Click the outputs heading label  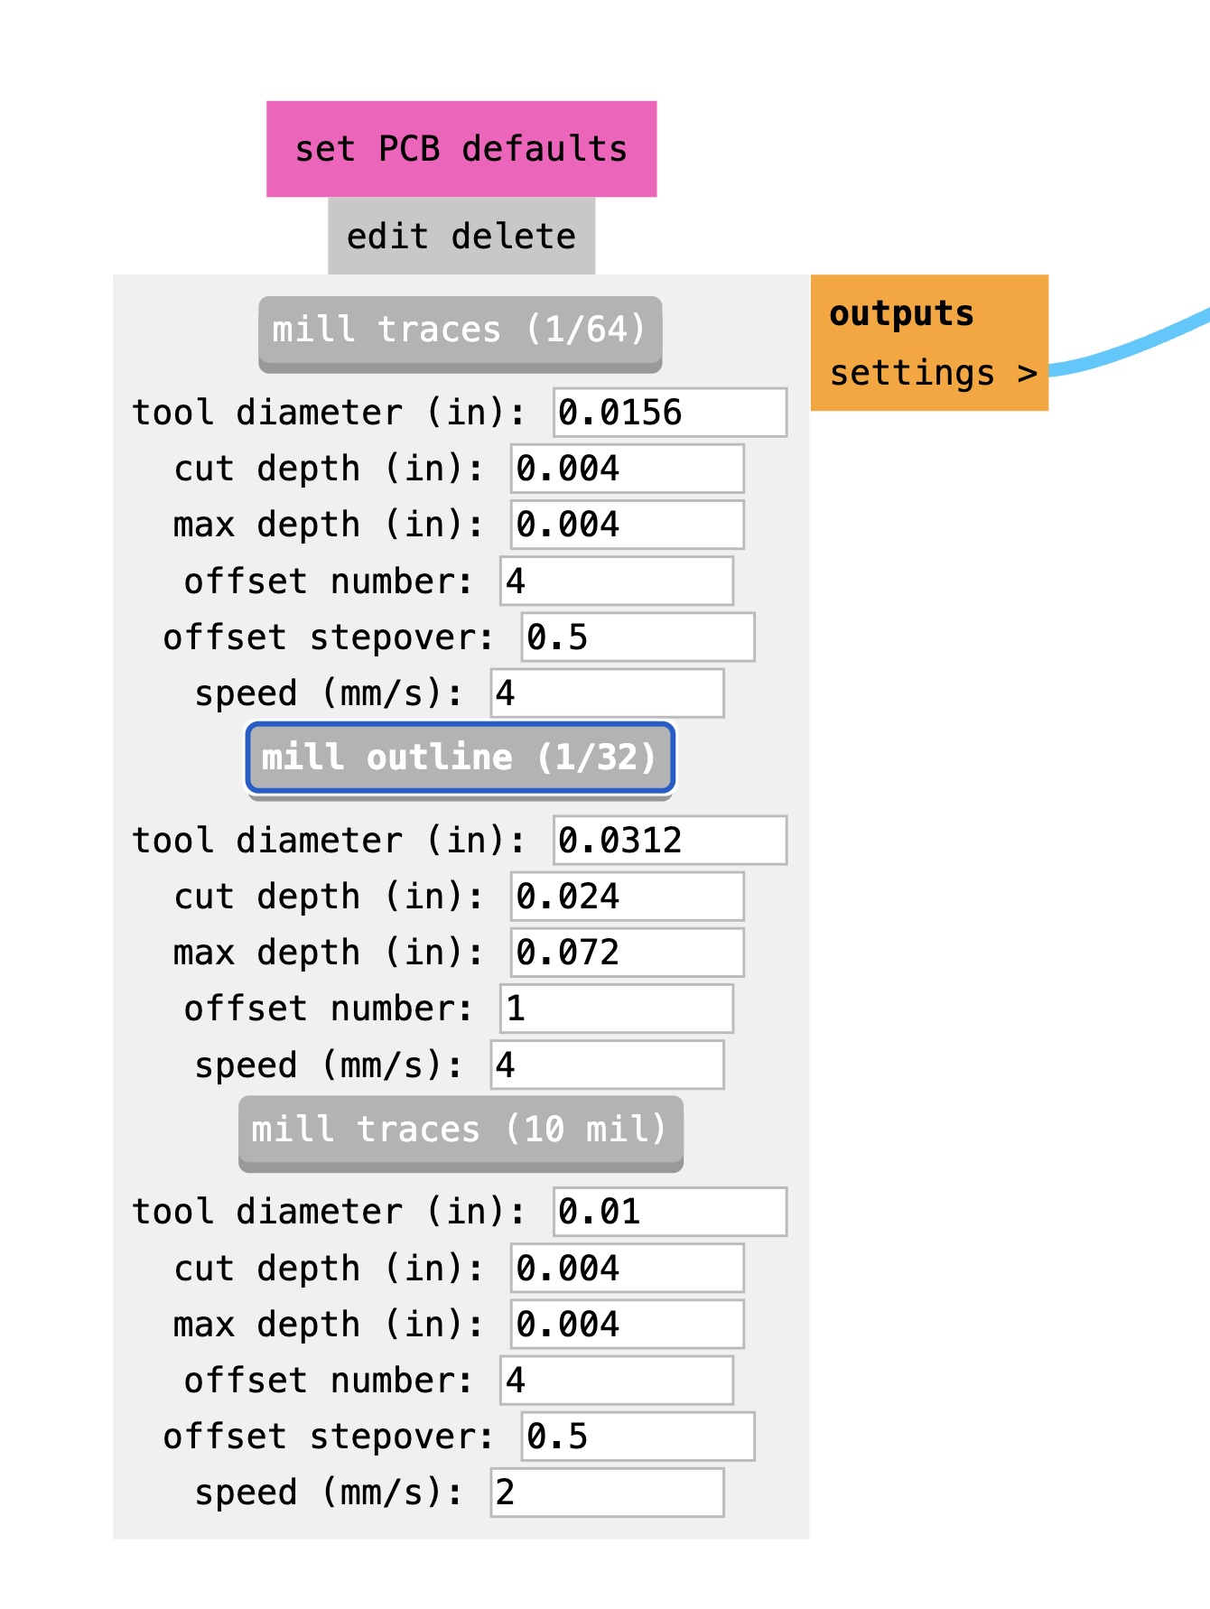[x=901, y=313]
